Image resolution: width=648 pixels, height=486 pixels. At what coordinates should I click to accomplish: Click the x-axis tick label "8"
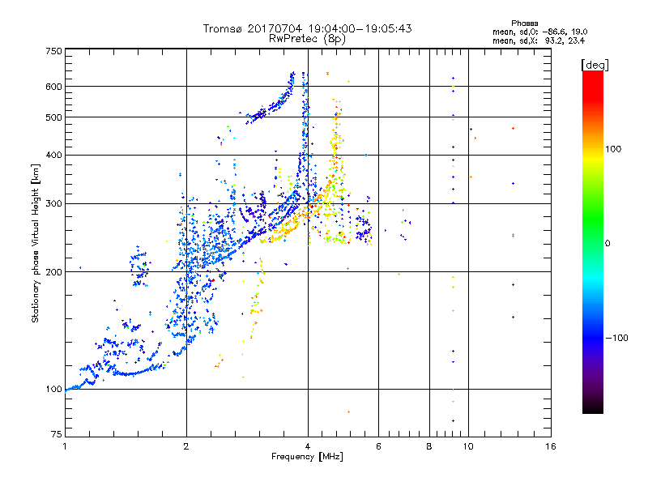429,446
